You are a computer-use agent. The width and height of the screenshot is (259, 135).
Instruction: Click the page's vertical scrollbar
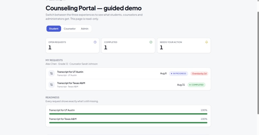coord(258,63)
